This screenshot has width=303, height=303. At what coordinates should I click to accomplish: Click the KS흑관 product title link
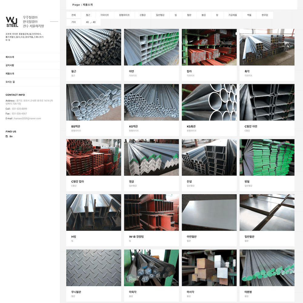click(x=191, y=127)
